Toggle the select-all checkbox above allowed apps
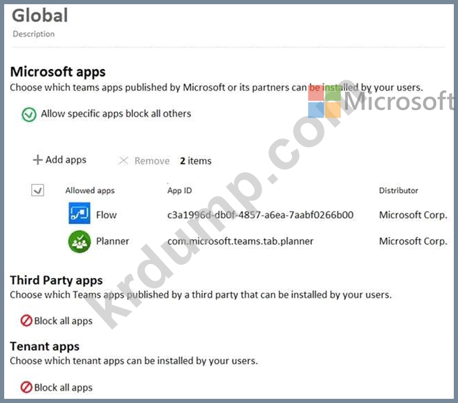The height and width of the screenshot is (403, 458). [x=38, y=190]
